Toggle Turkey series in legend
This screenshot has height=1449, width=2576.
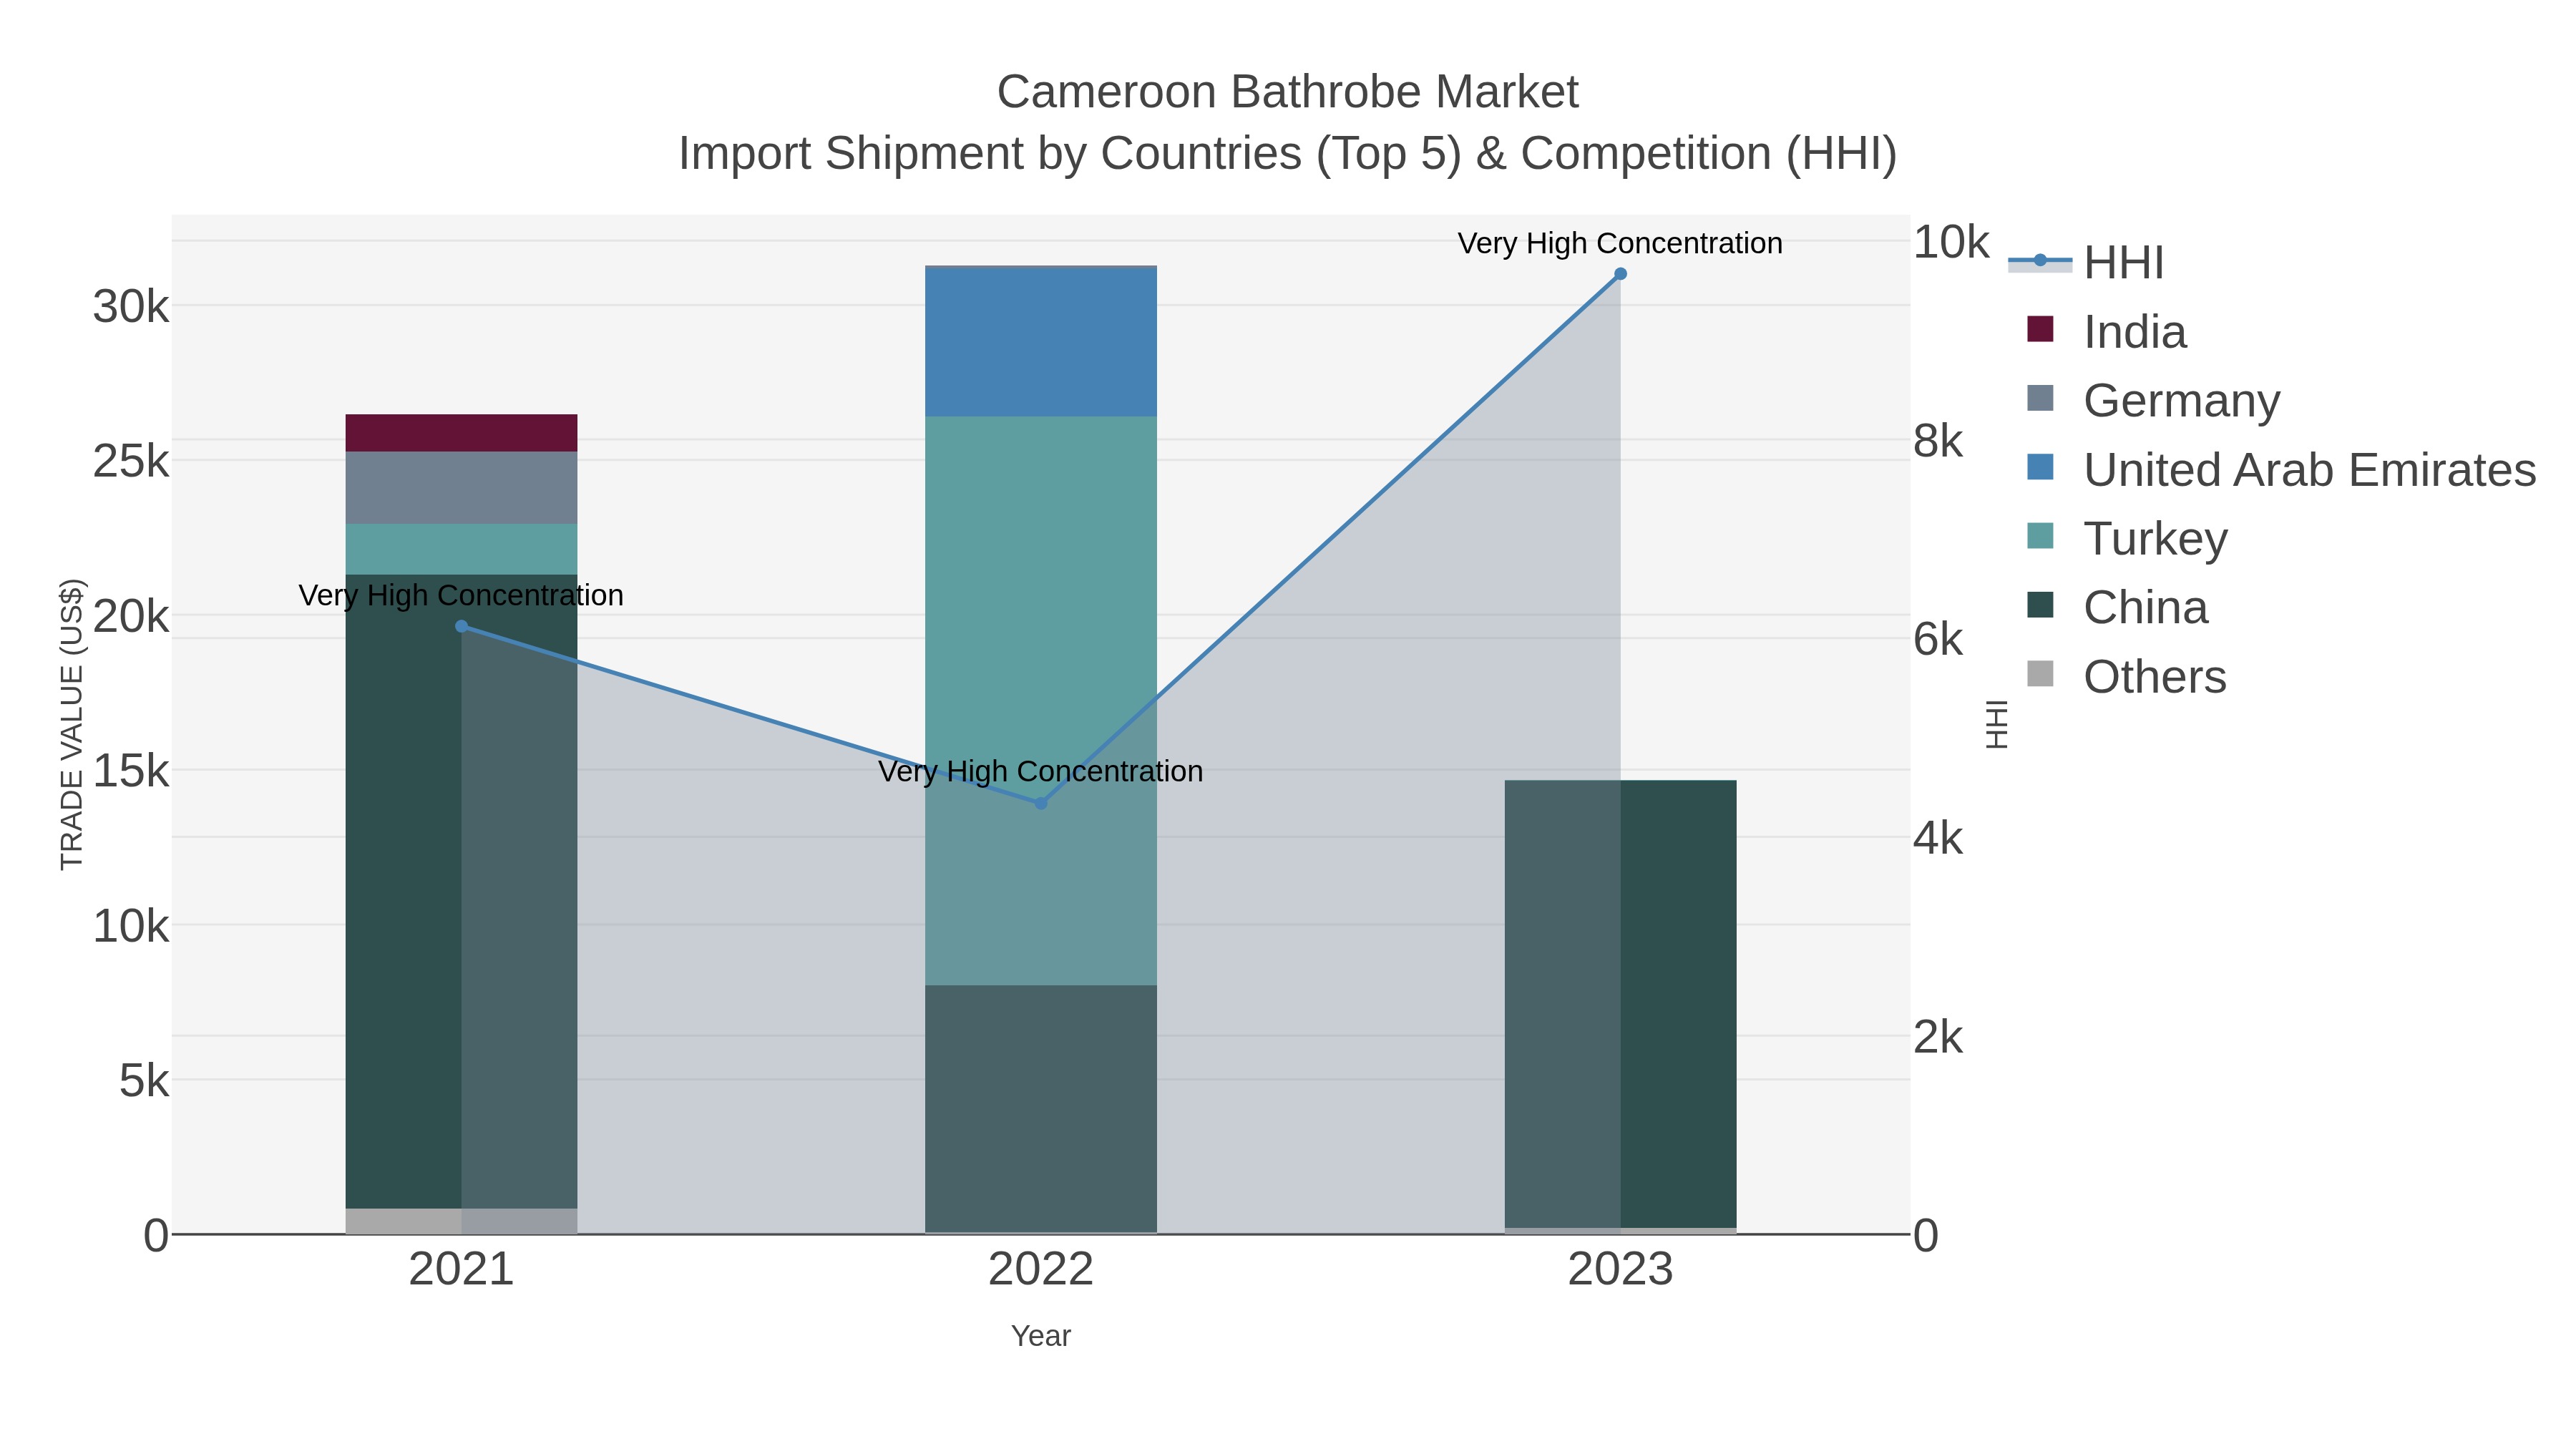(x=2127, y=538)
